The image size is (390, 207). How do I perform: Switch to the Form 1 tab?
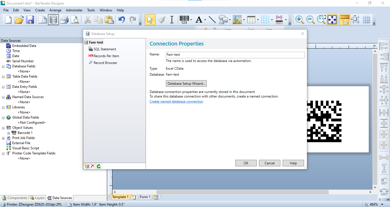pyautogui.click(x=145, y=197)
